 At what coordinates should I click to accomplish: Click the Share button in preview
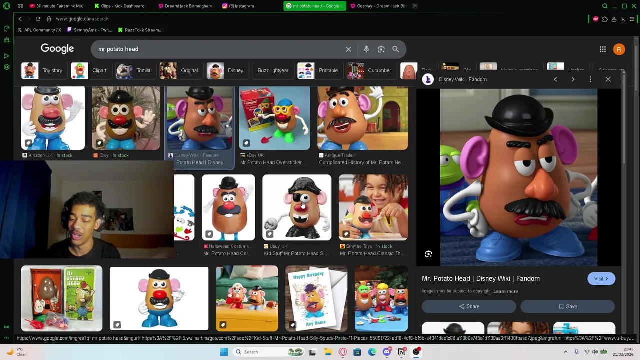coord(469,306)
